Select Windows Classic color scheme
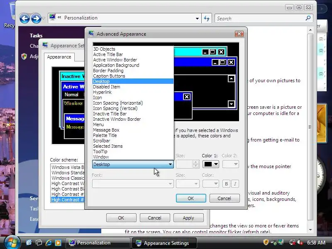 tap(67, 178)
